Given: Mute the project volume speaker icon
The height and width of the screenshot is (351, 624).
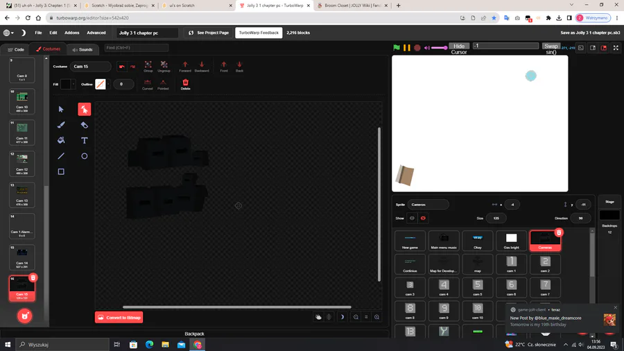Looking at the screenshot, I should 427,48.
